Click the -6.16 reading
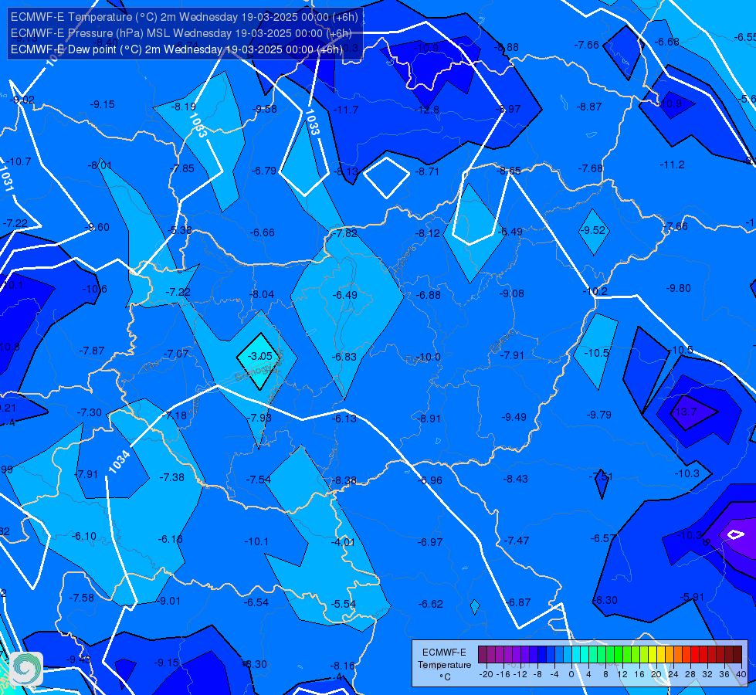The width and height of the screenshot is (756, 695). [170, 539]
